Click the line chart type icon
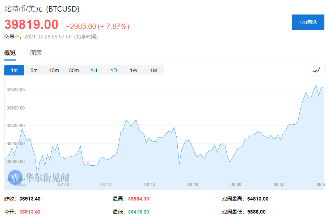The image size is (328, 219). pyautogui.click(x=316, y=70)
